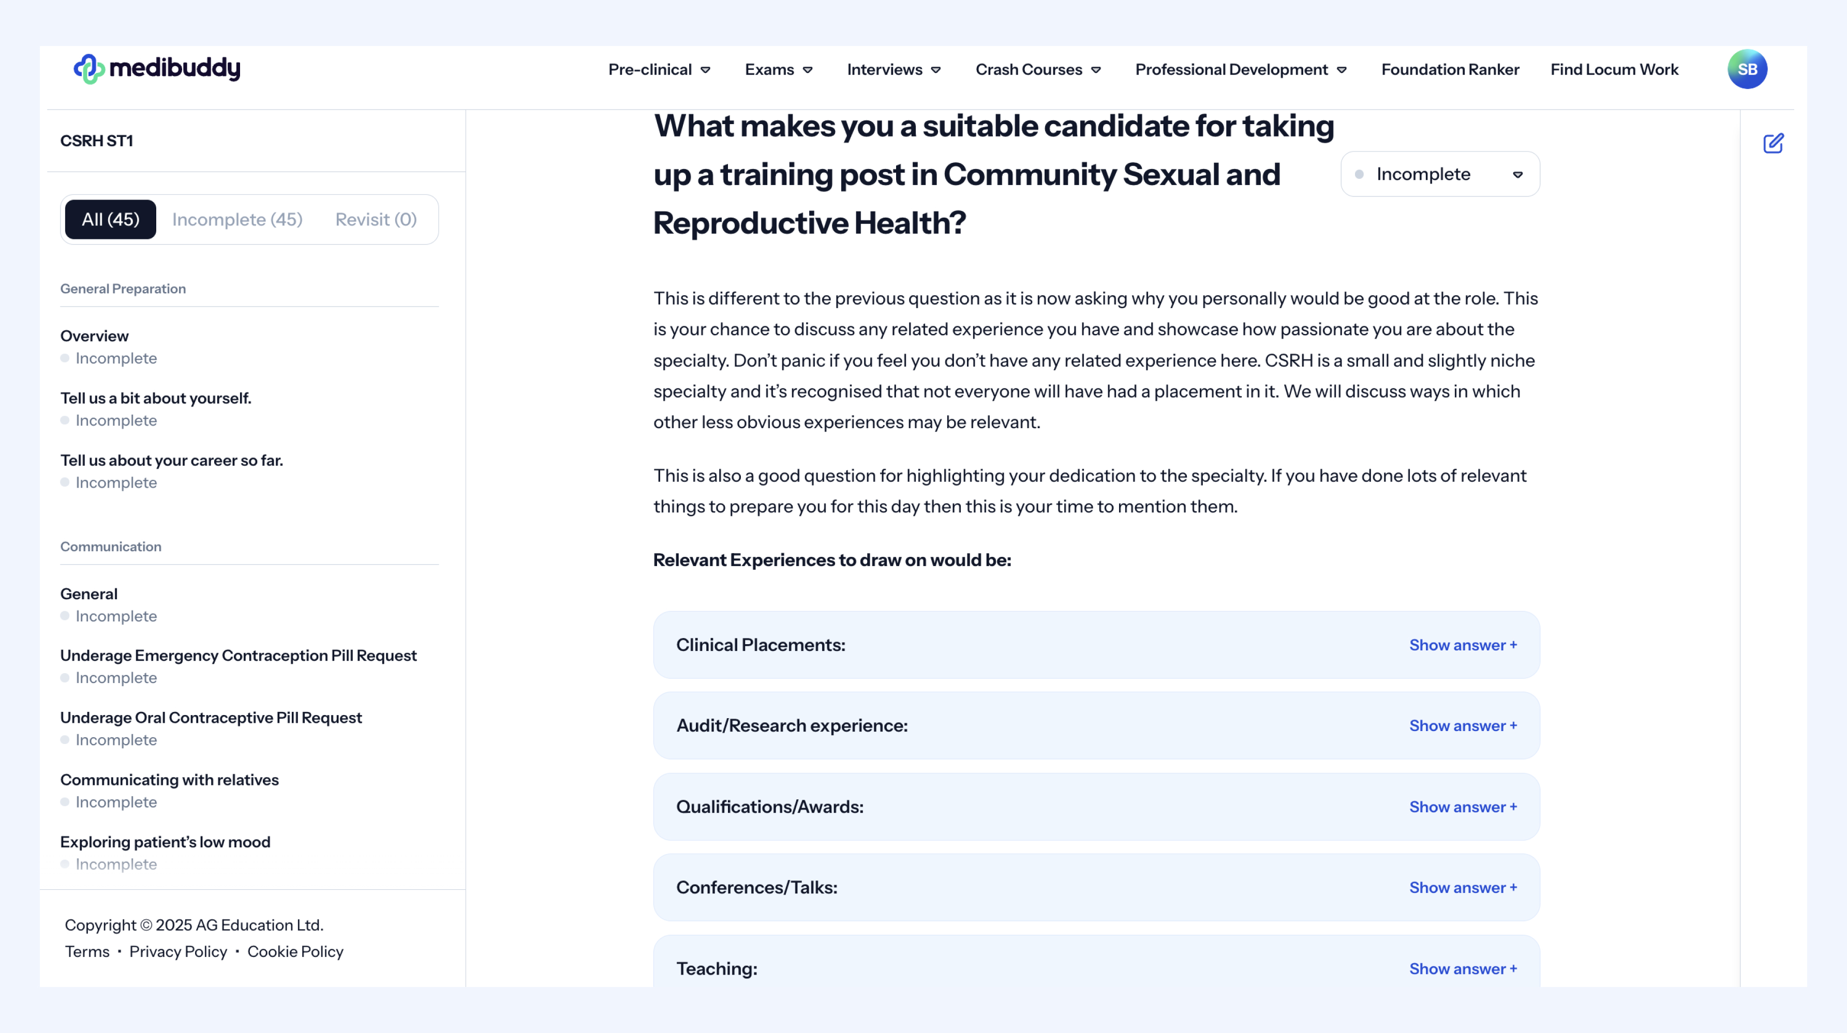
Task: Click the Pre-clinical dropdown arrow icon
Action: tap(706, 70)
